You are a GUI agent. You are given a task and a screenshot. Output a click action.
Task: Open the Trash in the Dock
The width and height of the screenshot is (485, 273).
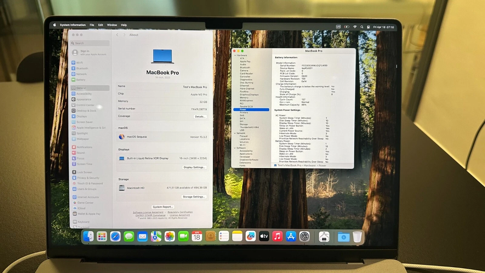[357, 237]
